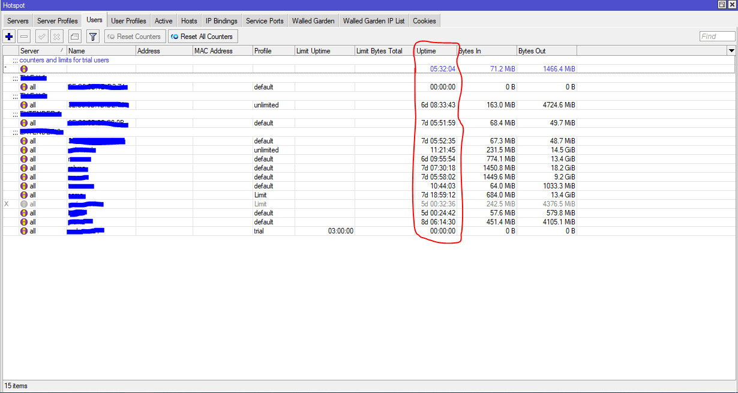Click the user icon of the trial profile row

[x=24, y=231]
